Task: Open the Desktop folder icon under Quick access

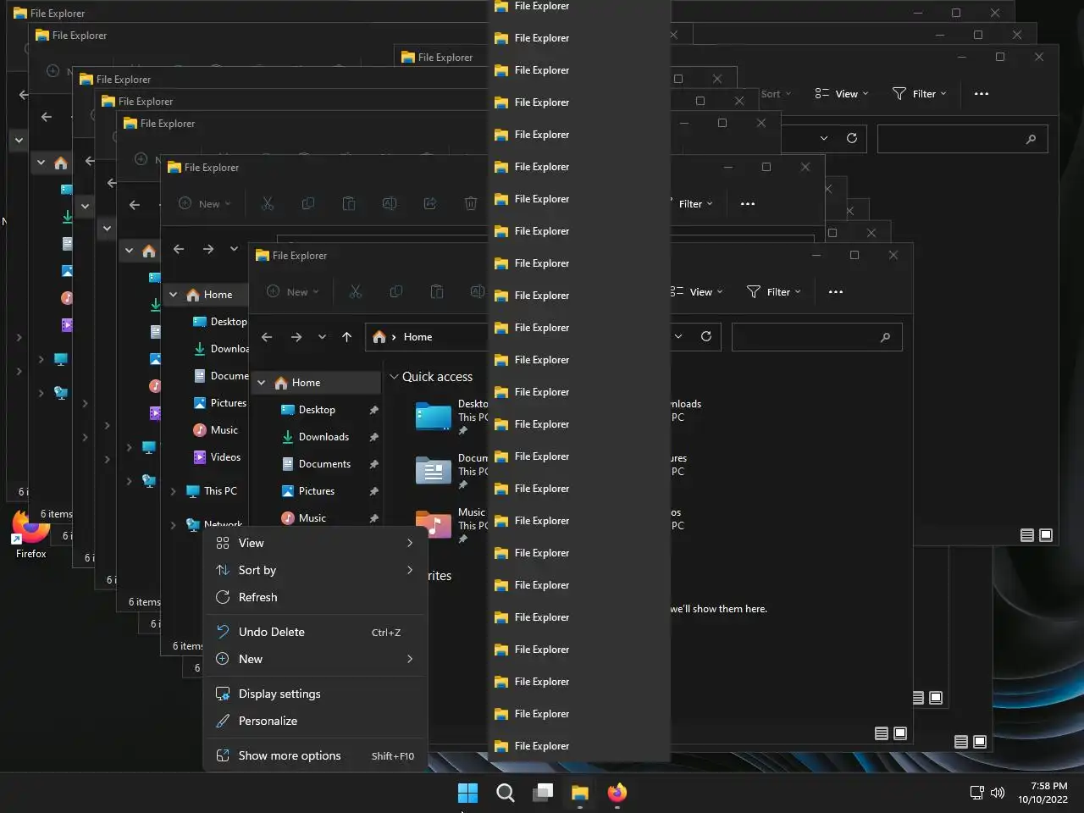Action: (x=434, y=417)
